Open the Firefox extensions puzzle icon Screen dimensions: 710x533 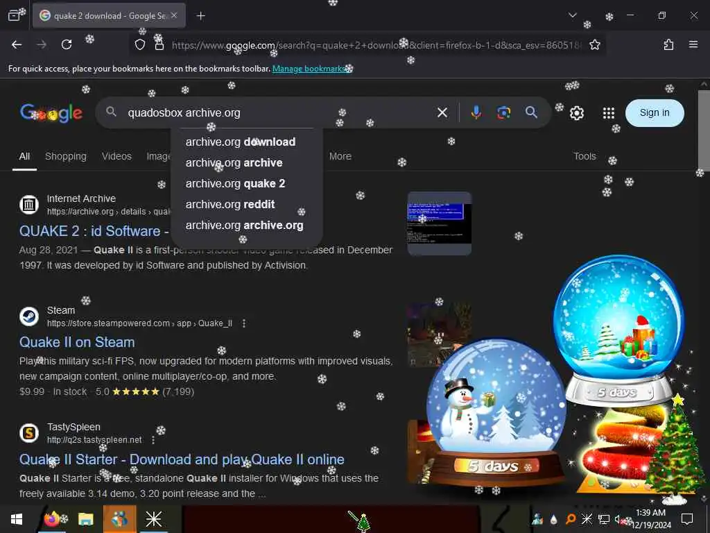[x=668, y=44]
